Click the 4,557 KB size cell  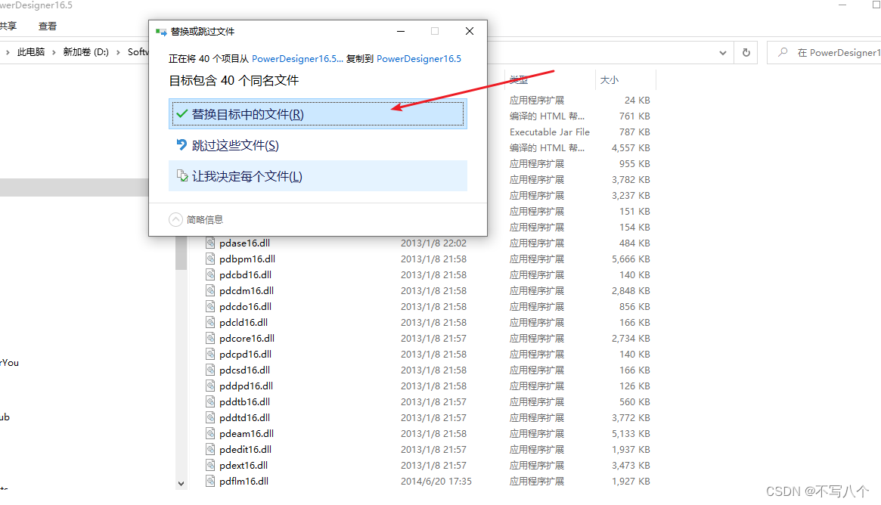[631, 147]
